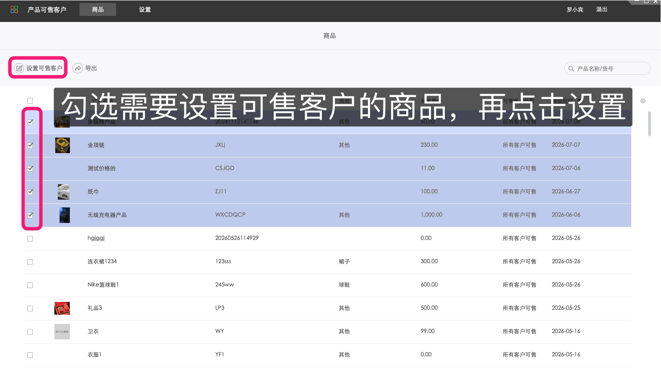The height and width of the screenshot is (370, 661).
Task: Open the 礼品3 product thumbnail
Action: [x=62, y=308]
